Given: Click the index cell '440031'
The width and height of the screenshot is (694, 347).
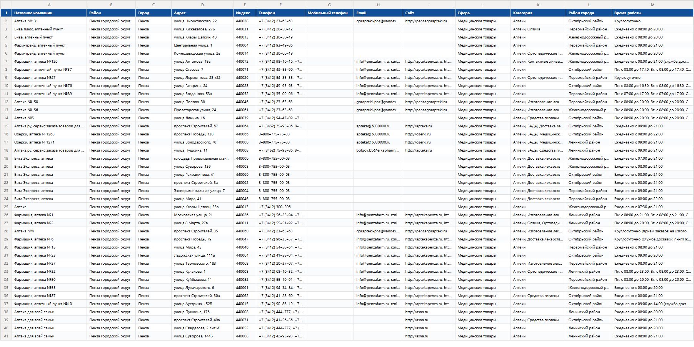Looking at the screenshot, I should click(x=245, y=29).
